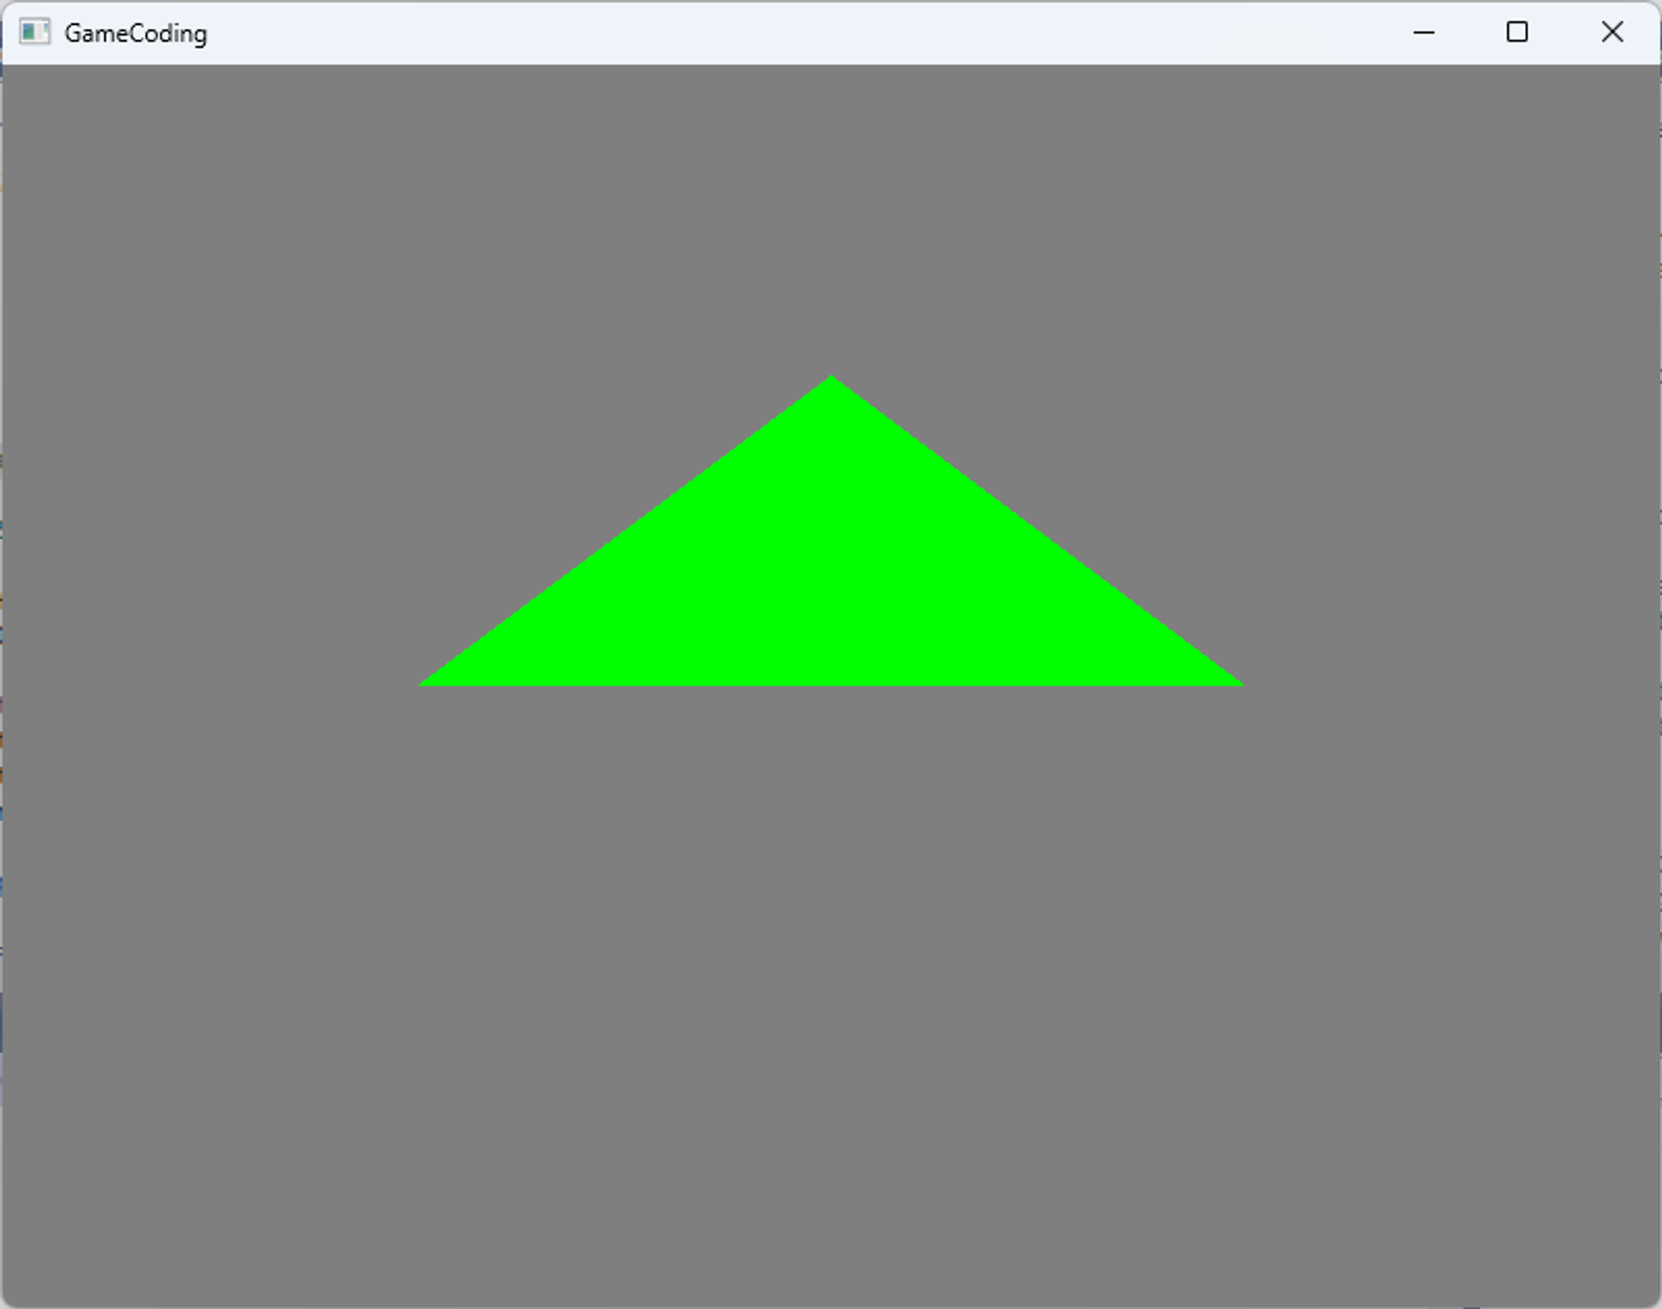The width and height of the screenshot is (1662, 1309).
Task: Minimize the GameCoding window
Action: (x=1424, y=32)
